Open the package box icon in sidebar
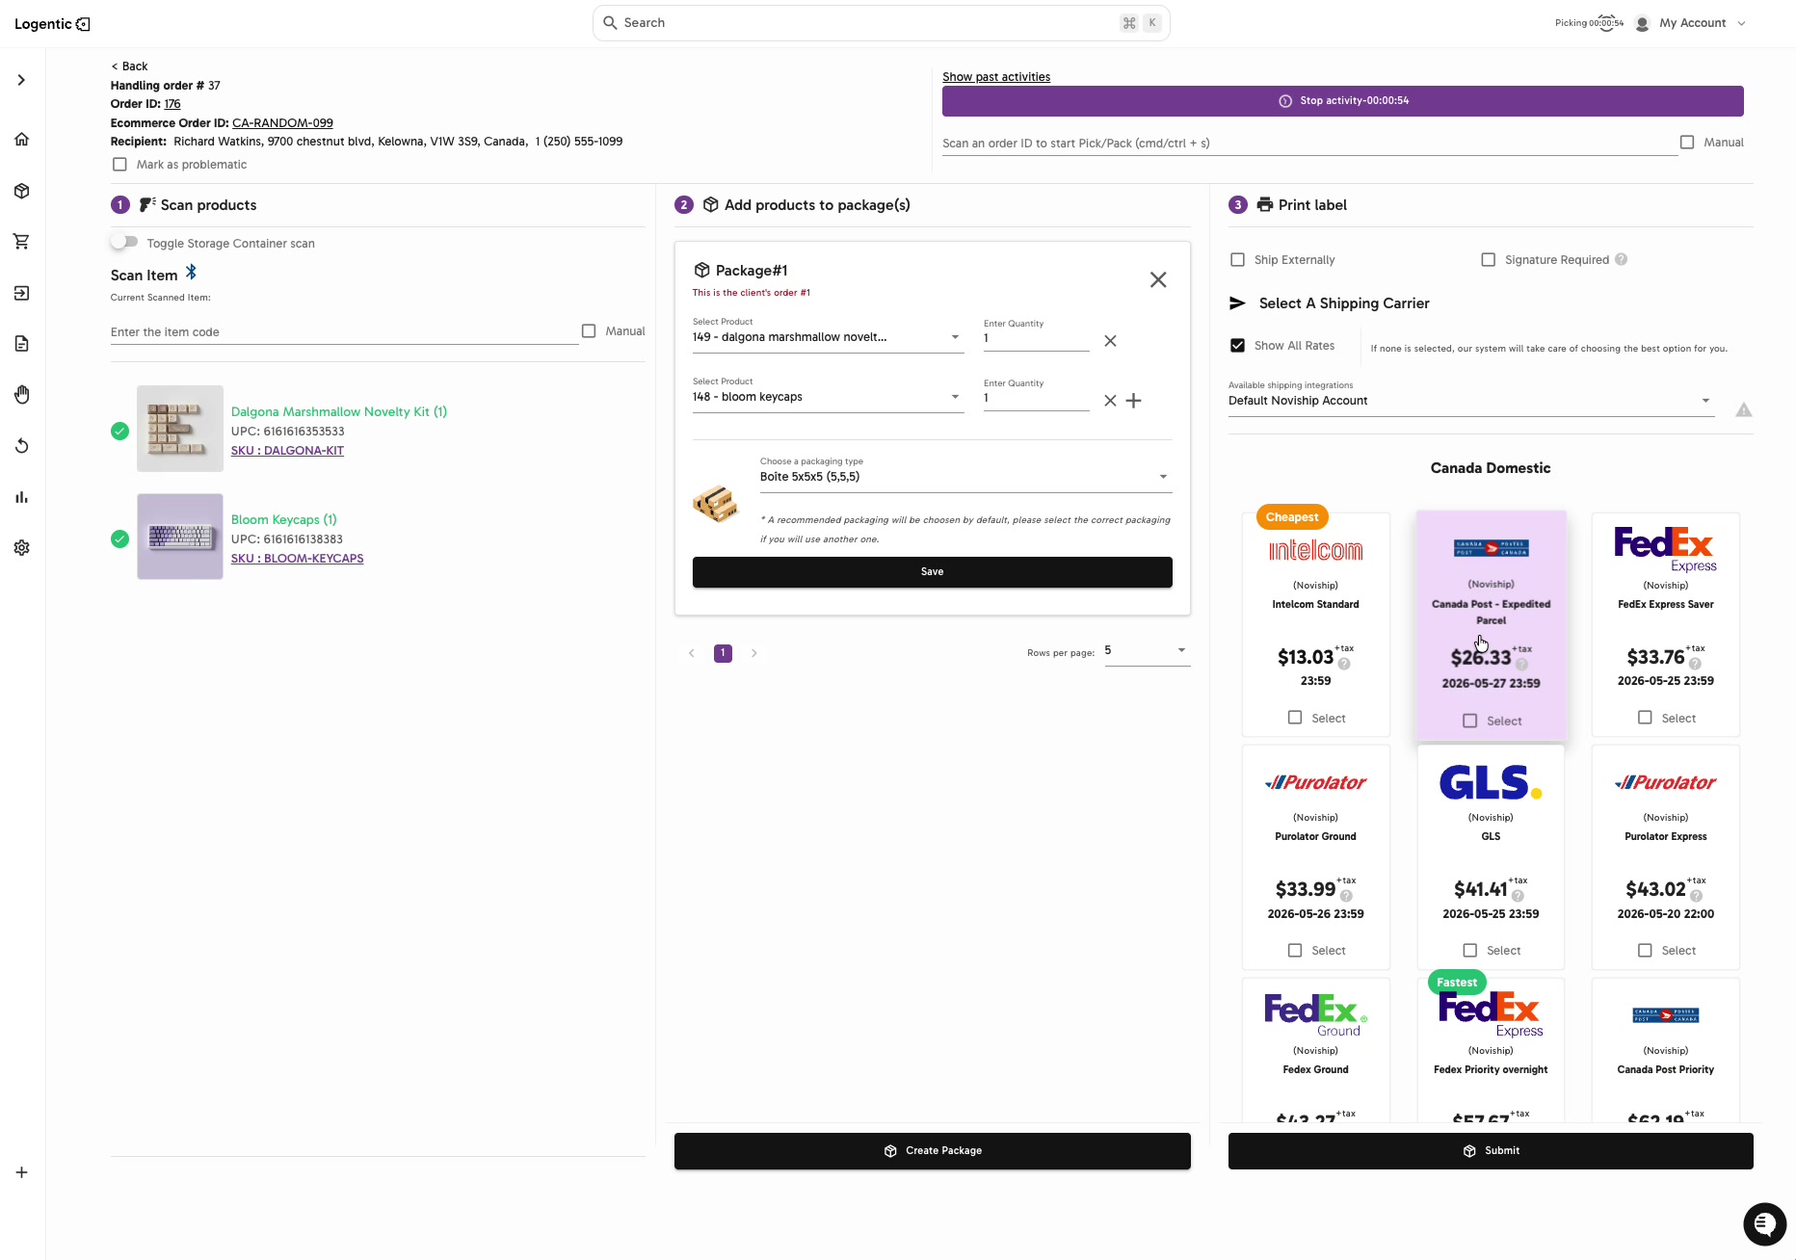 (x=21, y=191)
